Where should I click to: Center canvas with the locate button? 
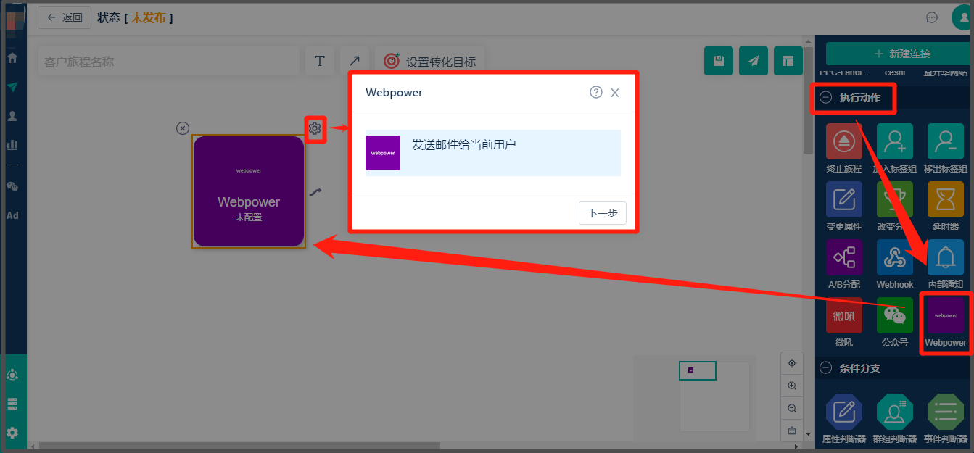[x=792, y=363]
